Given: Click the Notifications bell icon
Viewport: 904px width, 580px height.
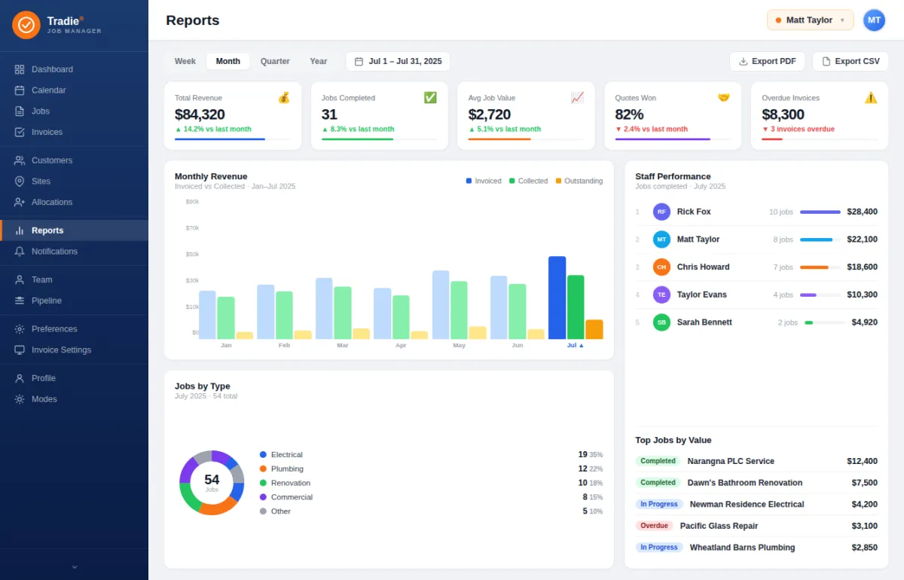Looking at the screenshot, I should coord(20,252).
